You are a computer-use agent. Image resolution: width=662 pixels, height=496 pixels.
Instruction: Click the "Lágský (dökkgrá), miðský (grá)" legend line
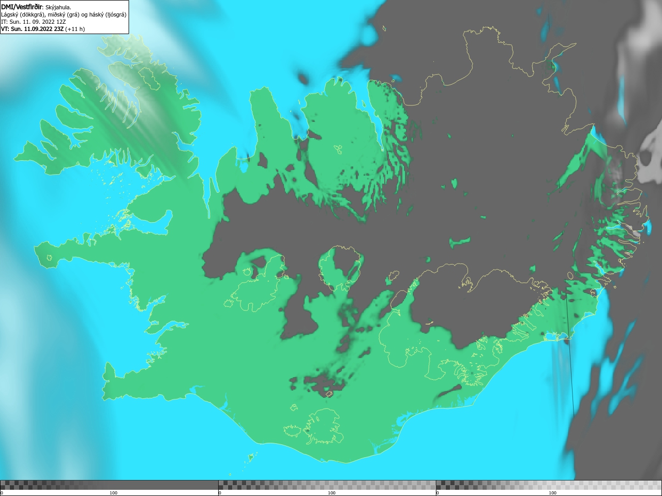click(x=64, y=14)
